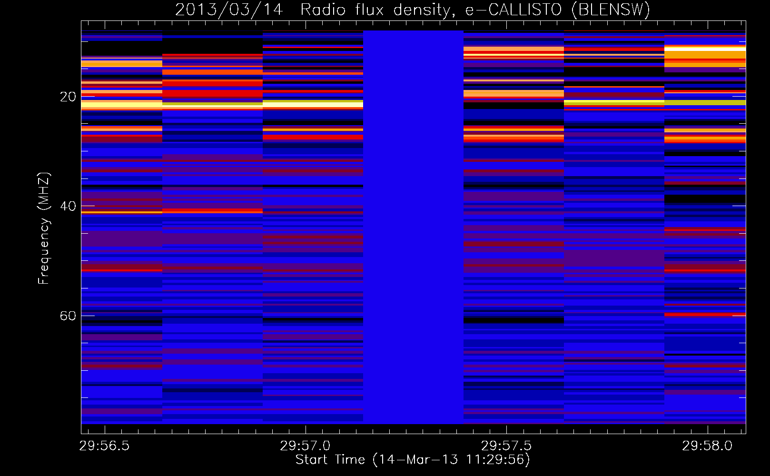
Task: Click the time tick label '29:57.5'
Action: pyautogui.click(x=506, y=446)
